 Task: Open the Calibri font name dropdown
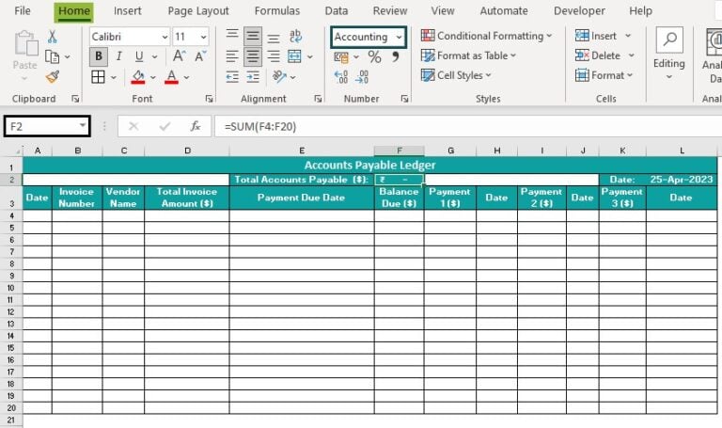click(x=165, y=37)
